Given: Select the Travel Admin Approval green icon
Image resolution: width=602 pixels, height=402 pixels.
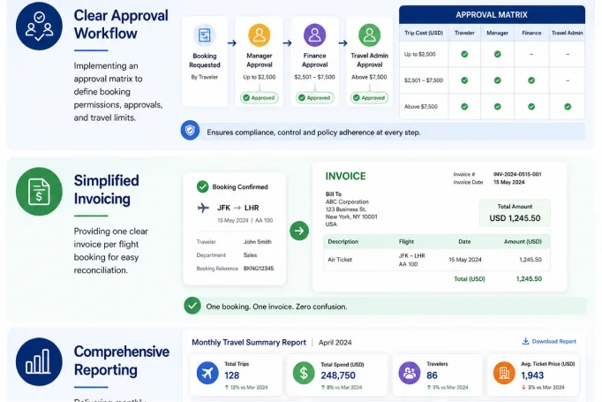Looking at the screenshot, I should (x=369, y=35).
